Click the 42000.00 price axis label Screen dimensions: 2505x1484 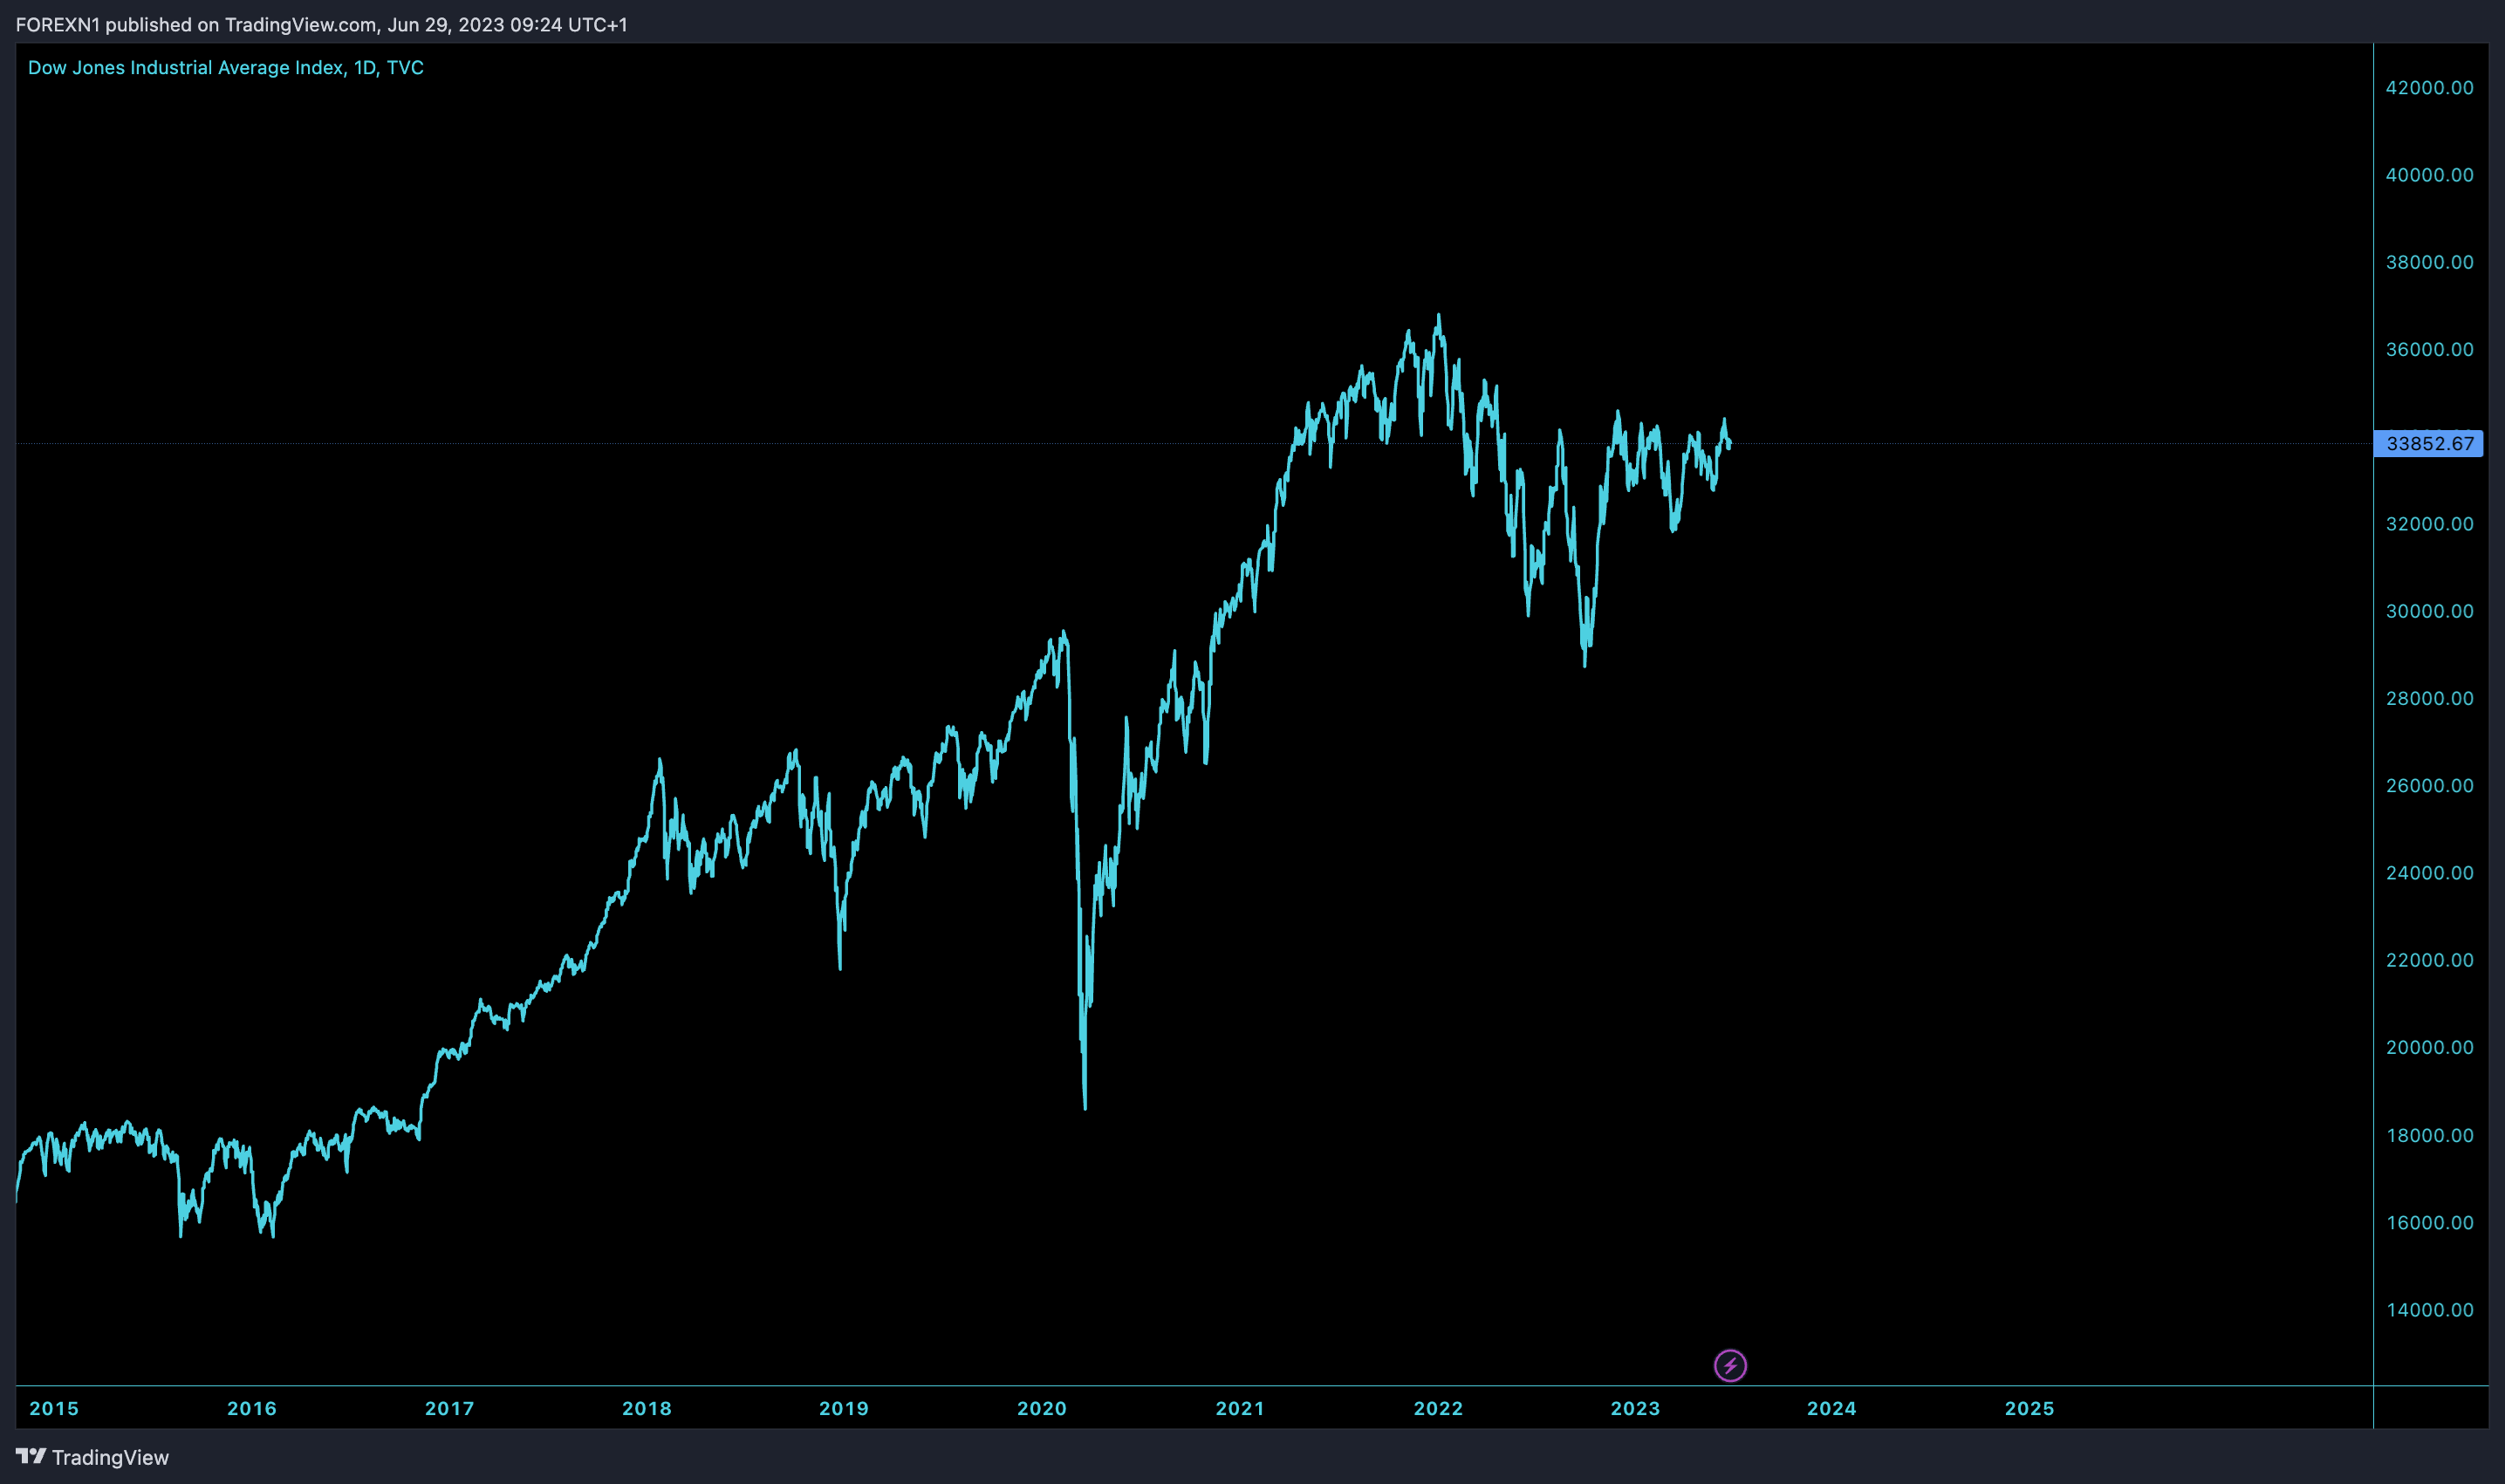[x=2430, y=87]
